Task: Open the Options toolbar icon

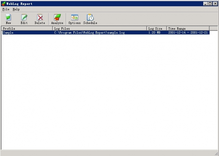Action: (x=75, y=19)
